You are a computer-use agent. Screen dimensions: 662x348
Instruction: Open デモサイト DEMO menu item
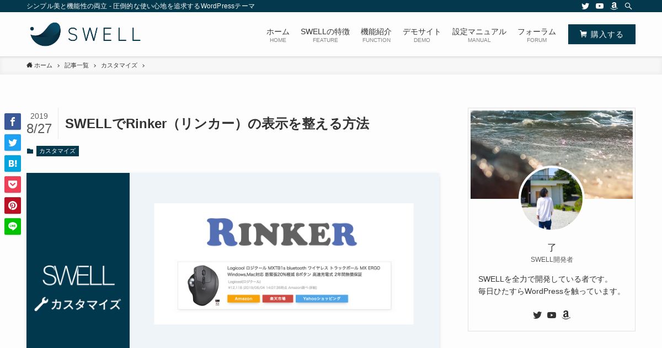(421, 35)
